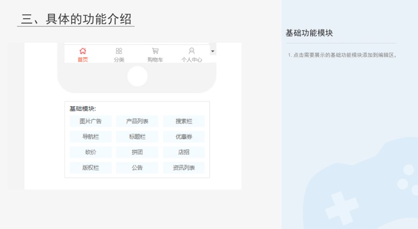Add the 店招 module
418x229 pixels.
point(184,152)
